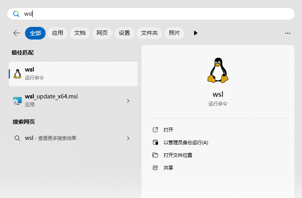Open wsl - 查看更多搜索结果 web search
The image size is (302, 198).
pos(73,138)
